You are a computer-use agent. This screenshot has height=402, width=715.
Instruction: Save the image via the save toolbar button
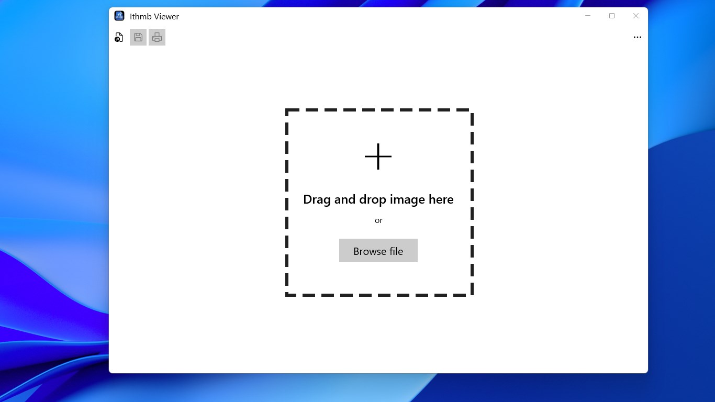[x=138, y=37]
